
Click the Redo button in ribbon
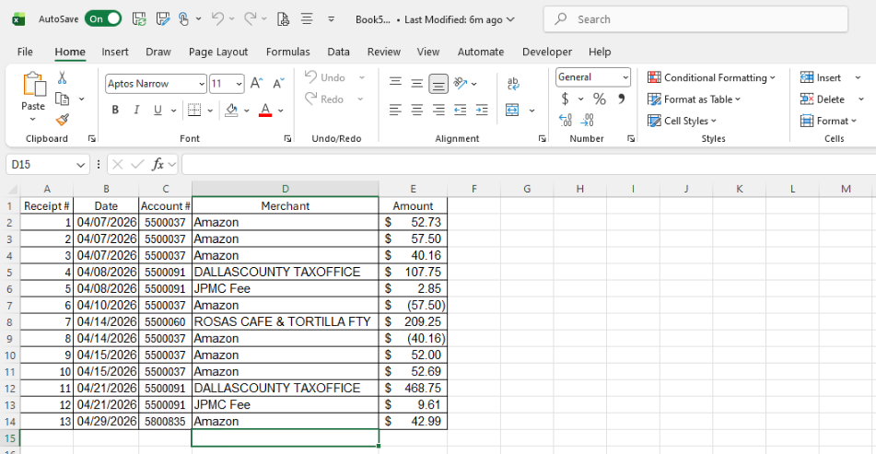click(x=324, y=99)
